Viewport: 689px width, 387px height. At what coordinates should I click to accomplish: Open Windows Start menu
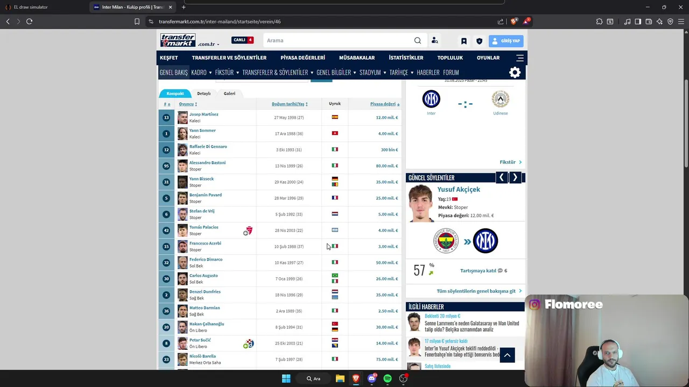tap(286, 378)
